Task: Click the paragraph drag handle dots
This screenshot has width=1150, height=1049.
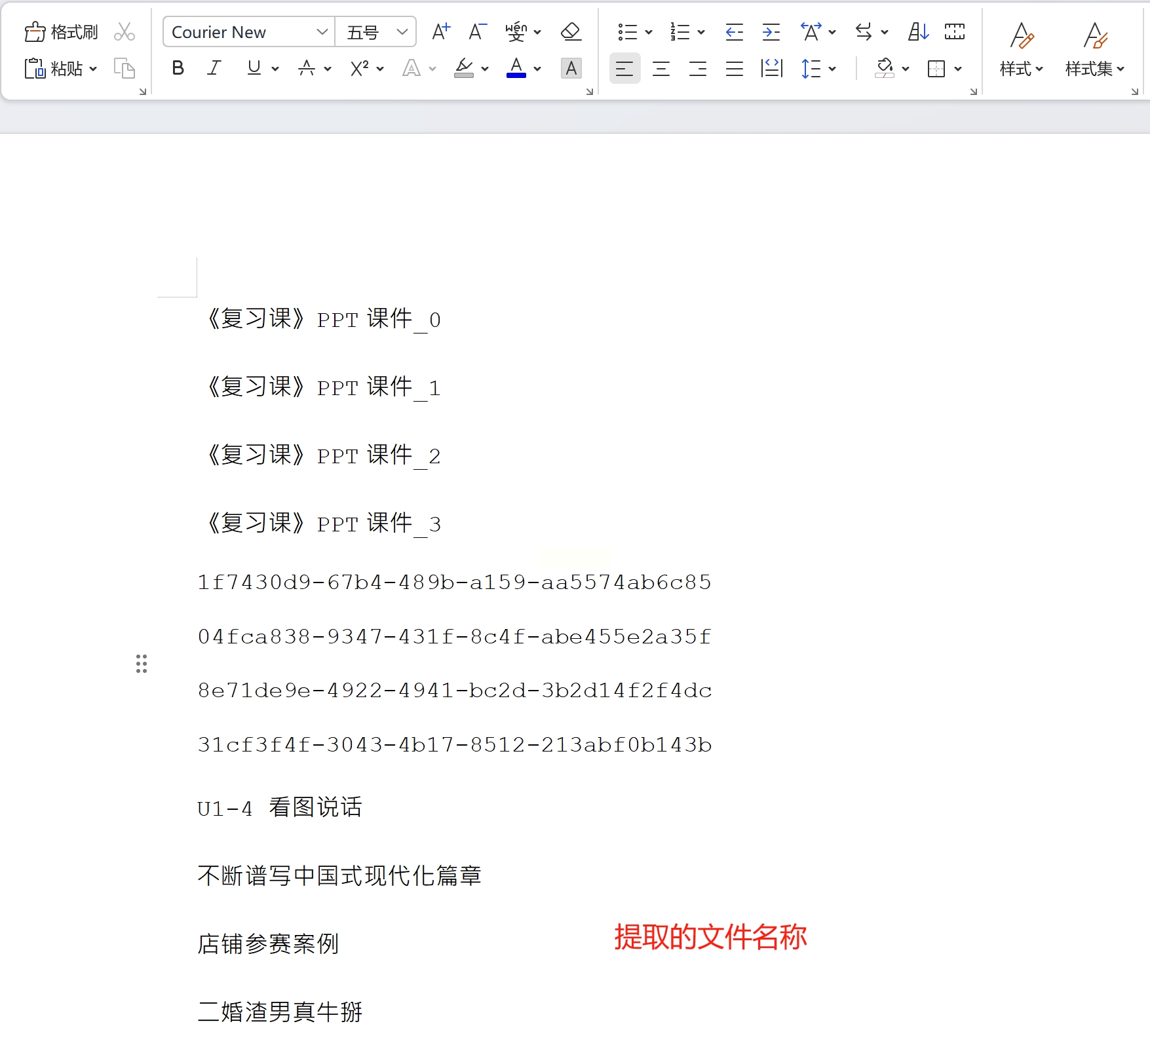Action: point(142,664)
